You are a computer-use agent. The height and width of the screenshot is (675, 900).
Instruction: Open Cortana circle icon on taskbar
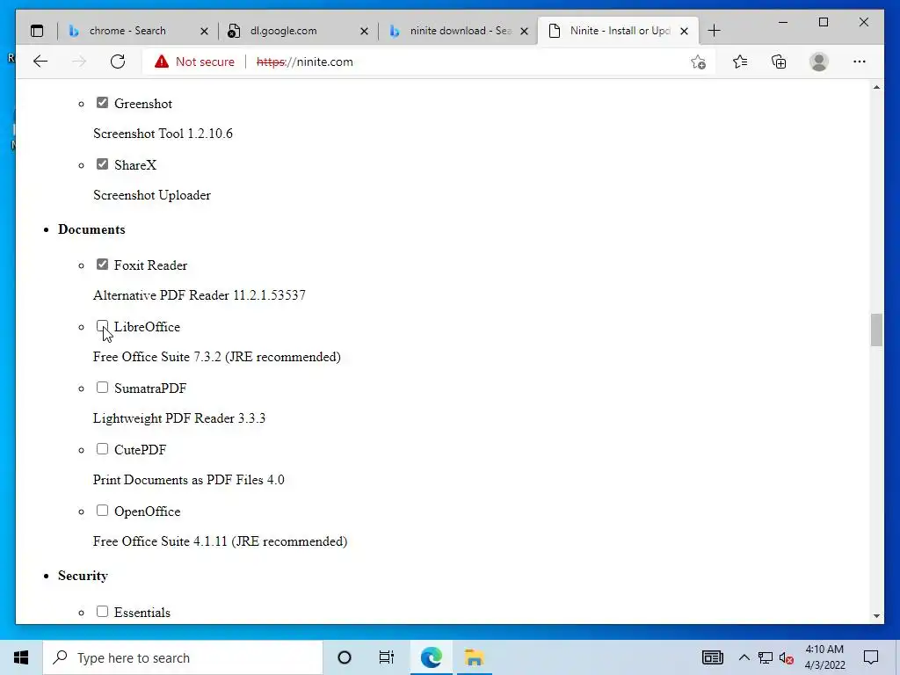pyautogui.click(x=345, y=657)
